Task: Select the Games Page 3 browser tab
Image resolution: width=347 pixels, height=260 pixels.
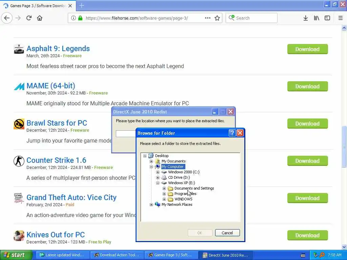Action: coord(38,6)
